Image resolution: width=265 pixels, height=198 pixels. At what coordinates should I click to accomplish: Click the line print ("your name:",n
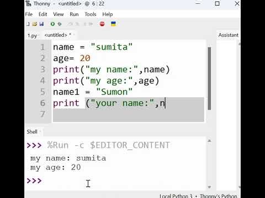coord(109,103)
